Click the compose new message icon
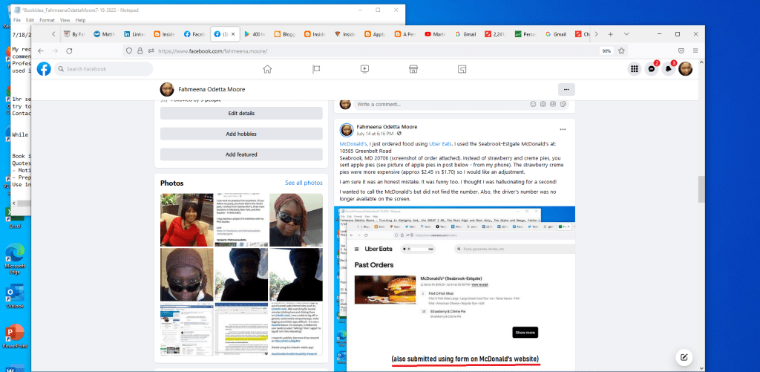The height and width of the screenshot is (372, 760). (x=683, y=357)
